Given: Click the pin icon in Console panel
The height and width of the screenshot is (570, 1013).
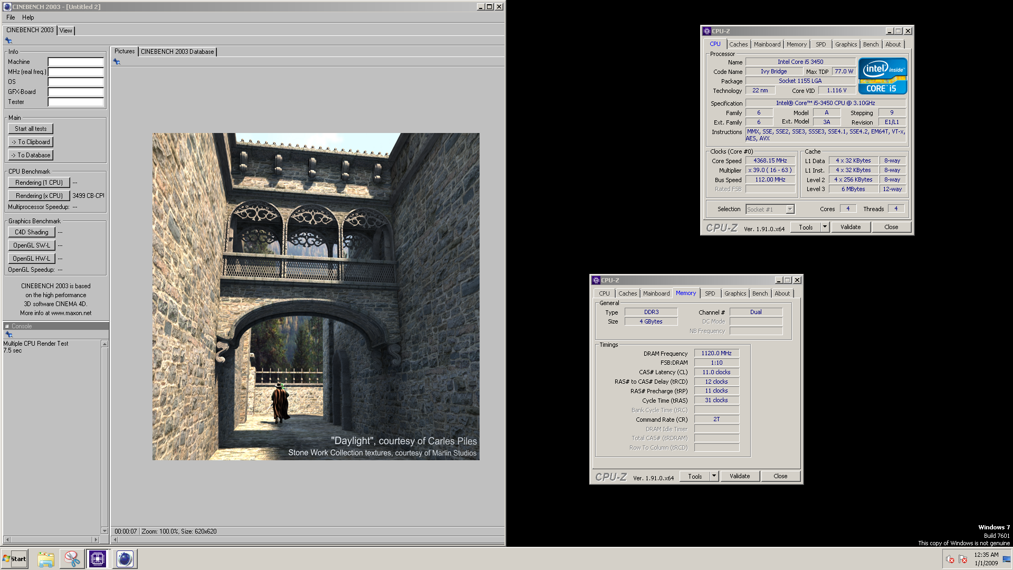Looking at the screenshot, I should pyautogui.click(x=8, y=335).
